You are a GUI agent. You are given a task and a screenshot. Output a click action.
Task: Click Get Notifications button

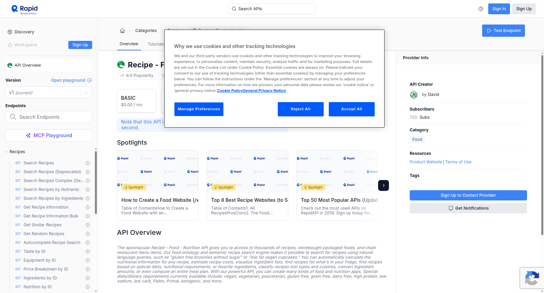point(468,208)
